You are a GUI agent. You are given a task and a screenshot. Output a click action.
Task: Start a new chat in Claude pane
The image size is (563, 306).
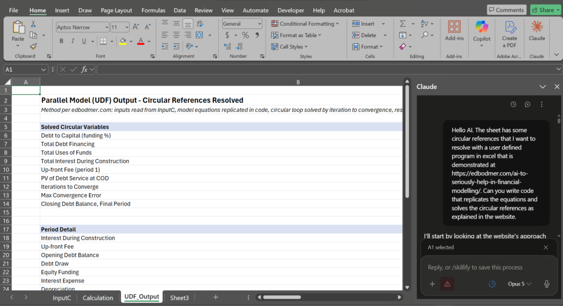pos(527,104)
